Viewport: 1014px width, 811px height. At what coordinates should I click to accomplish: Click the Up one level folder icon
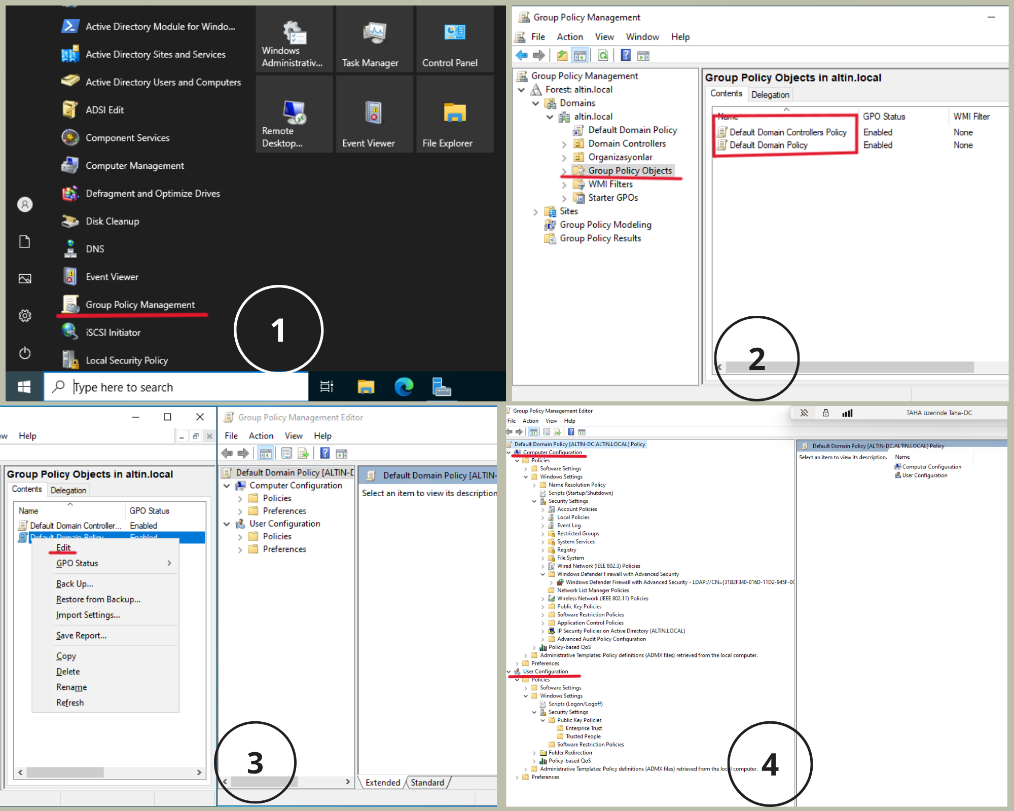562,55
